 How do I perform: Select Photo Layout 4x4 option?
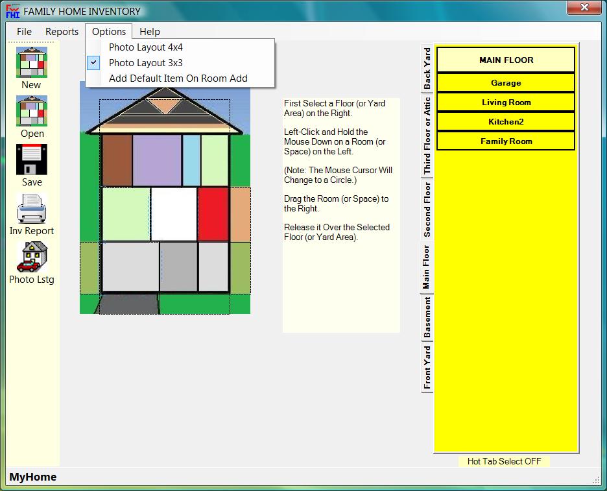[x=180, y=47]
